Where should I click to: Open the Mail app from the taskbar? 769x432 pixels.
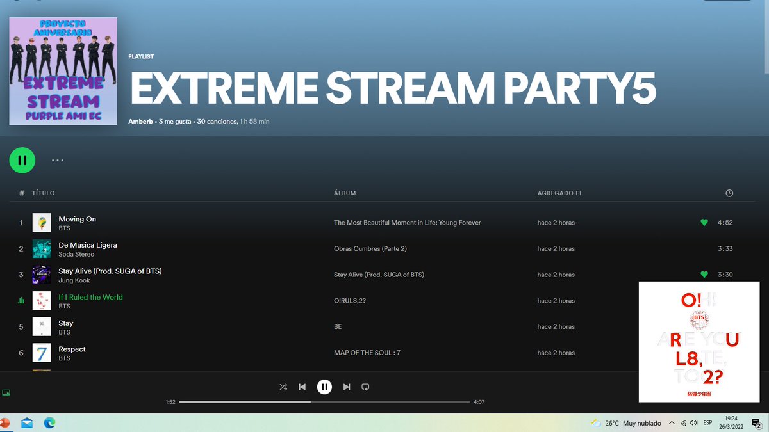(27, 422)
